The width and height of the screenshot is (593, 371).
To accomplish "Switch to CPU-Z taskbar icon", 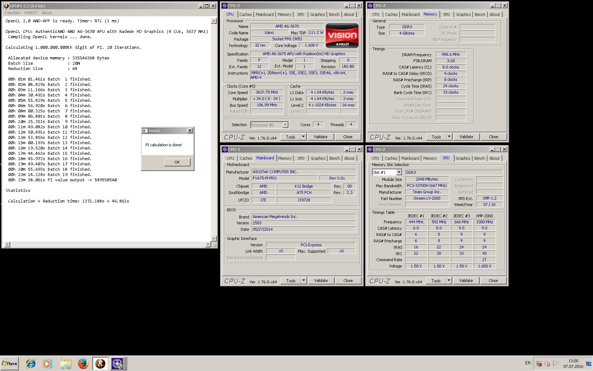I will tap(118, 364).
